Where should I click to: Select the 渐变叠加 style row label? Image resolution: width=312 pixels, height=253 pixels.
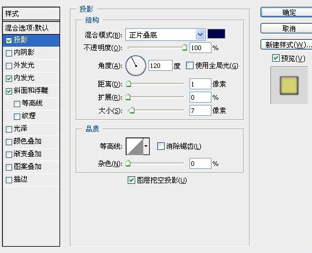tap(28, 154)
